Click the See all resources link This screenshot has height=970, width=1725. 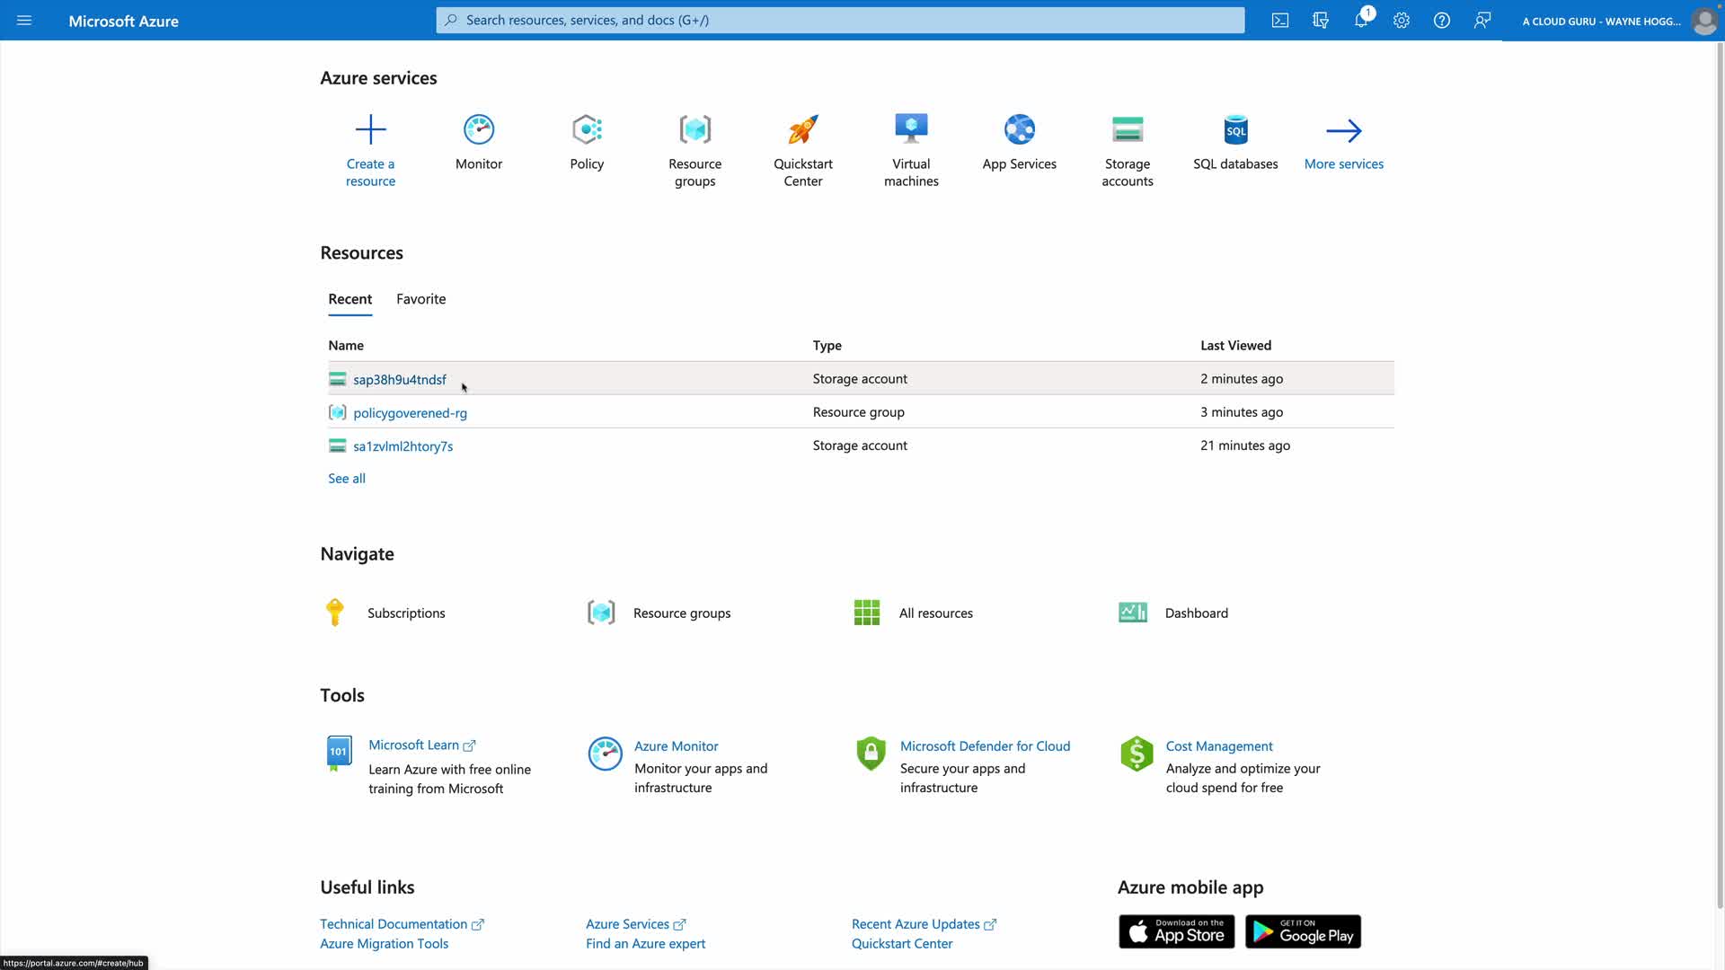coord(347,479)
